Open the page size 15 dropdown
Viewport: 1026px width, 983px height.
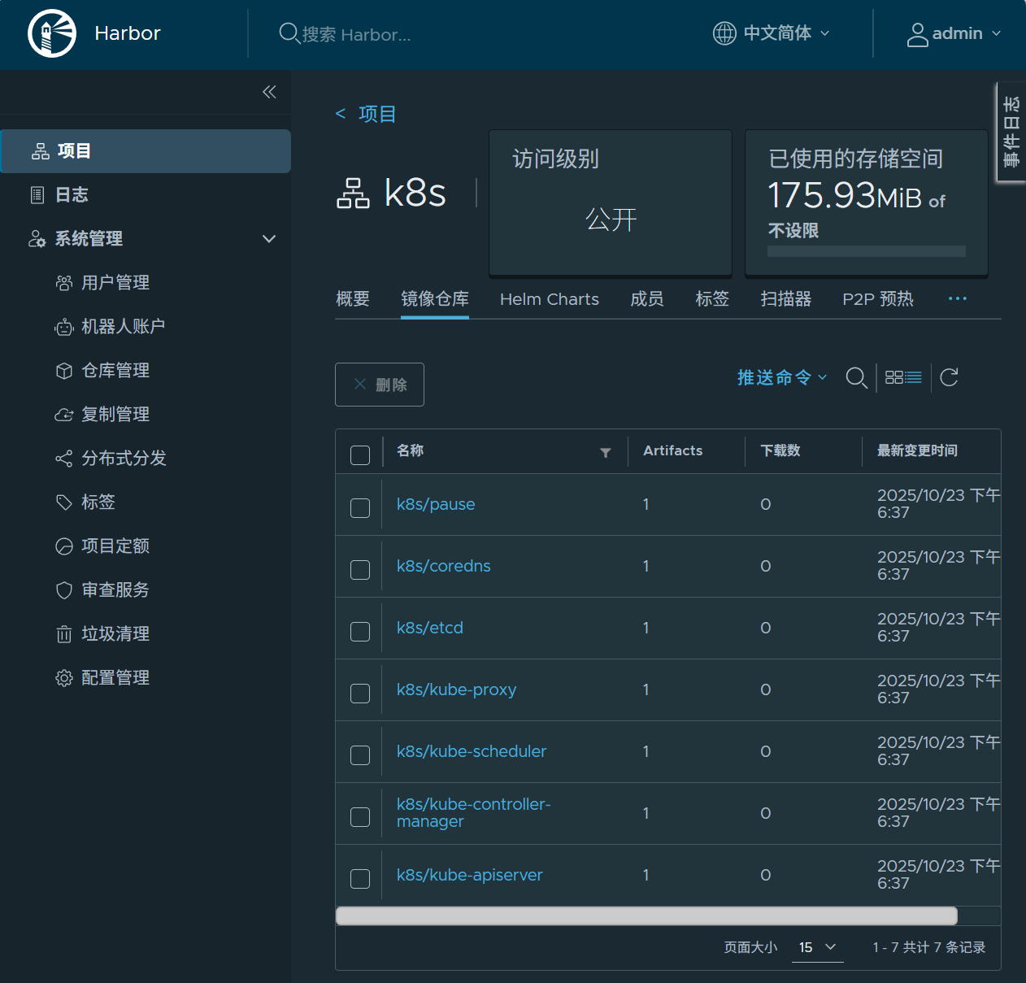pyautogui.click(x=817, y=947)
